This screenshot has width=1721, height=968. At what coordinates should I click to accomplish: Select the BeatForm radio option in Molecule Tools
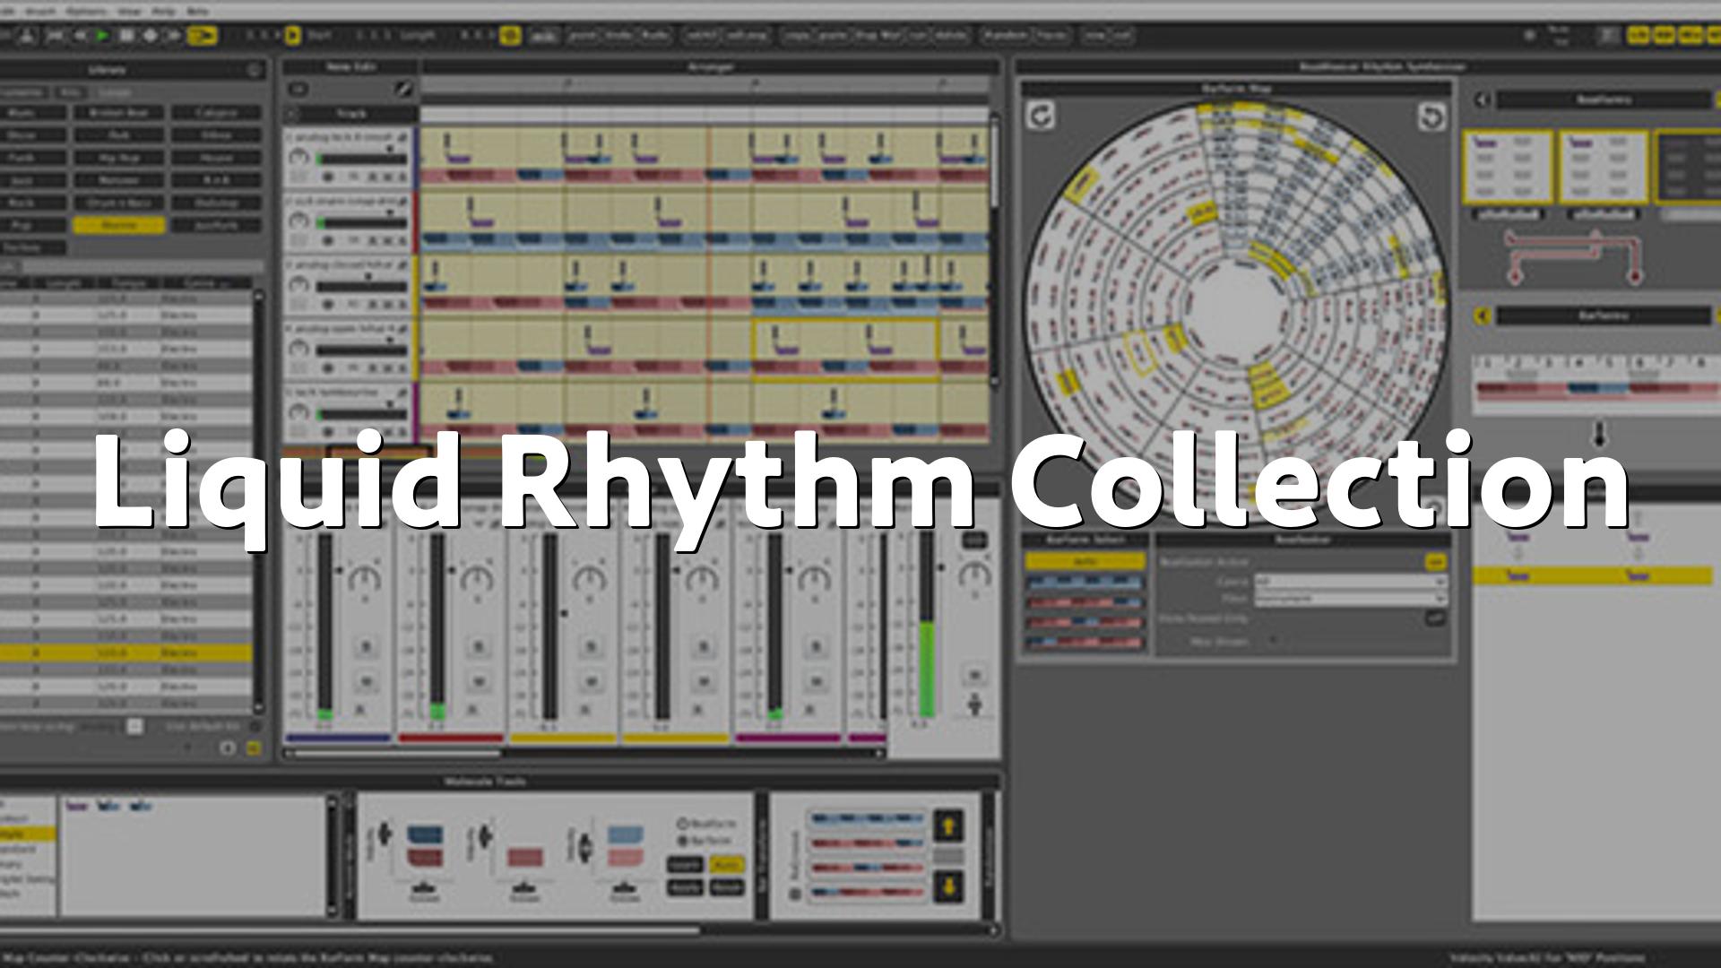tap(681, 823)
